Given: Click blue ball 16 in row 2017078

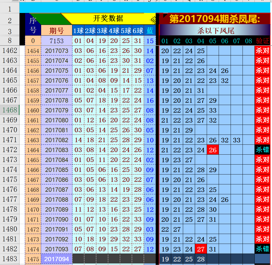Looking at the screenshot, I should 150,100.
